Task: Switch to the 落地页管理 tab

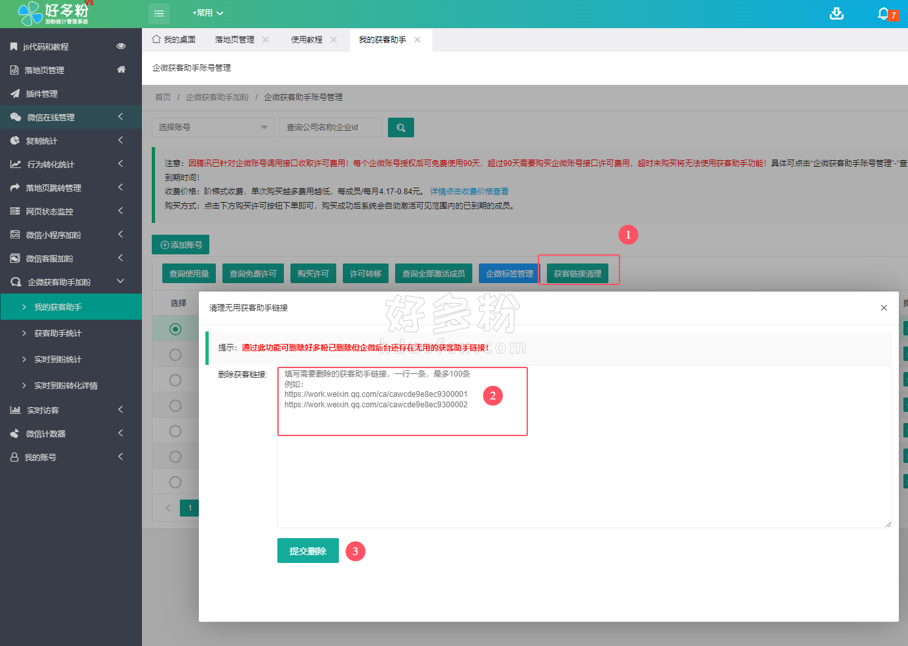Action: click(x=234, y=40)
